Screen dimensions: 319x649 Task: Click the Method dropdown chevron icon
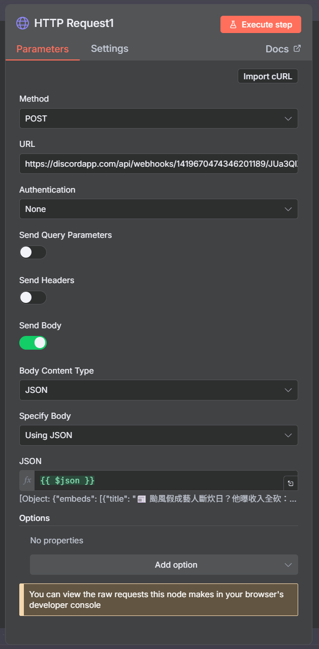coord(288,118)
